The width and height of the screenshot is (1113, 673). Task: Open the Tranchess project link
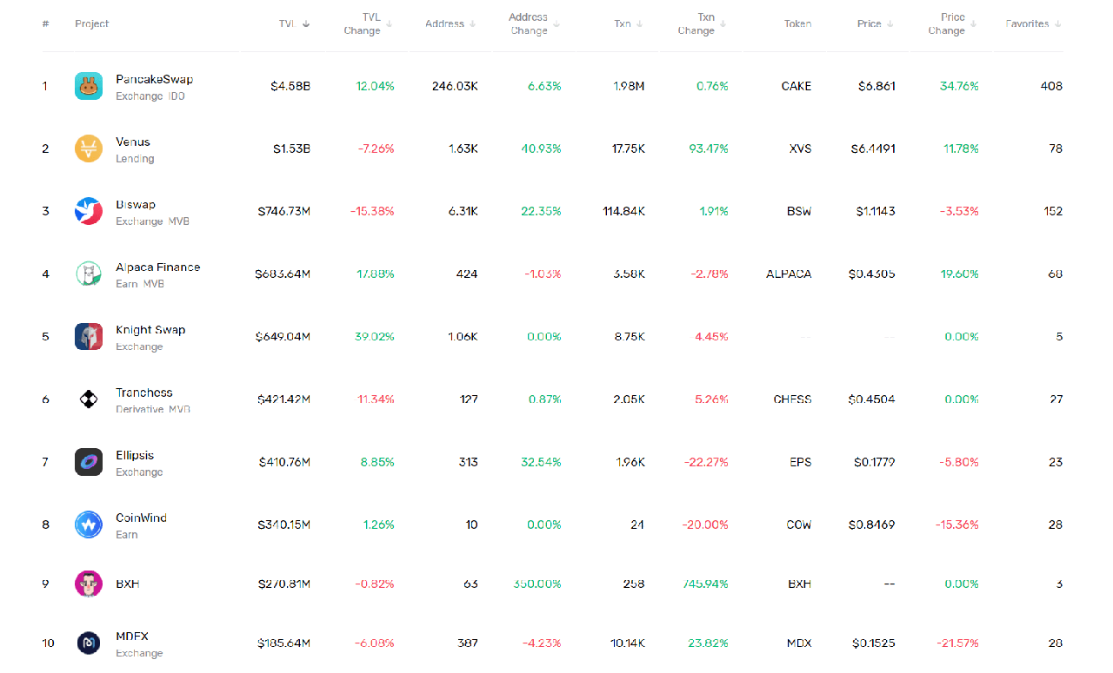(x=144, y=393)
